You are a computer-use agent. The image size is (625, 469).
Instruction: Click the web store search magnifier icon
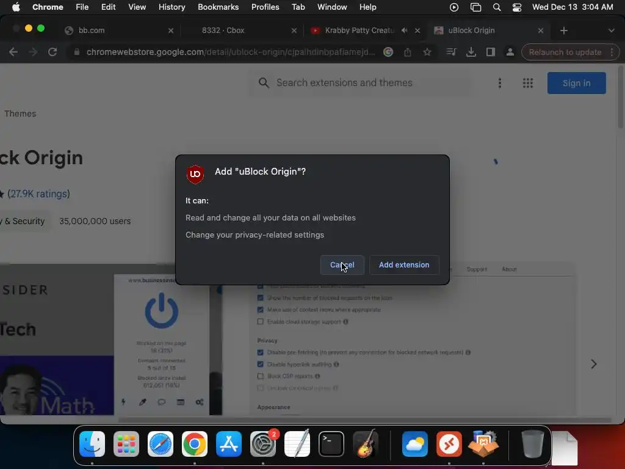[264, 82]
